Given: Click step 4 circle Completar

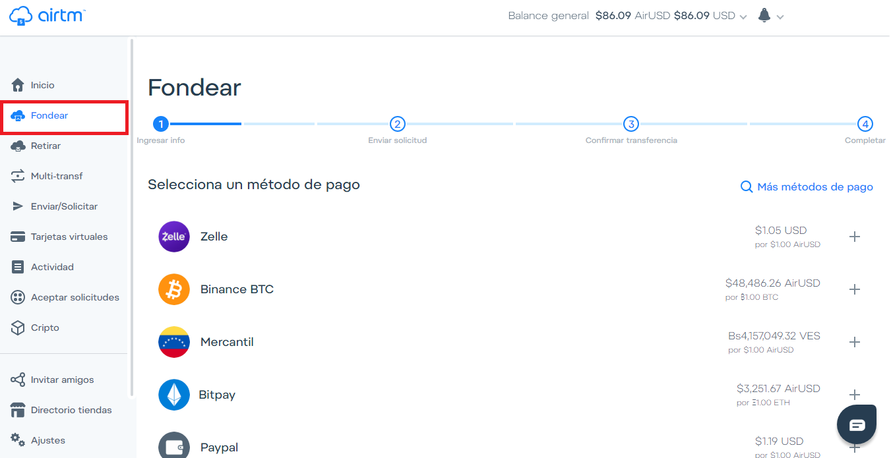Looking at the screenshot, I should point(865,123).
